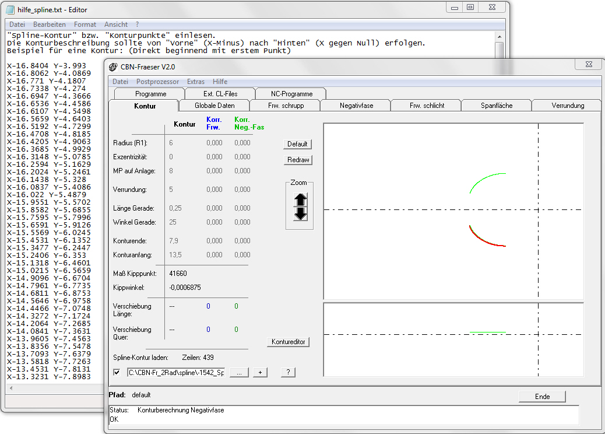Select the NC-Programme tab
Screen dimensions: 605x434
(291, 93)
